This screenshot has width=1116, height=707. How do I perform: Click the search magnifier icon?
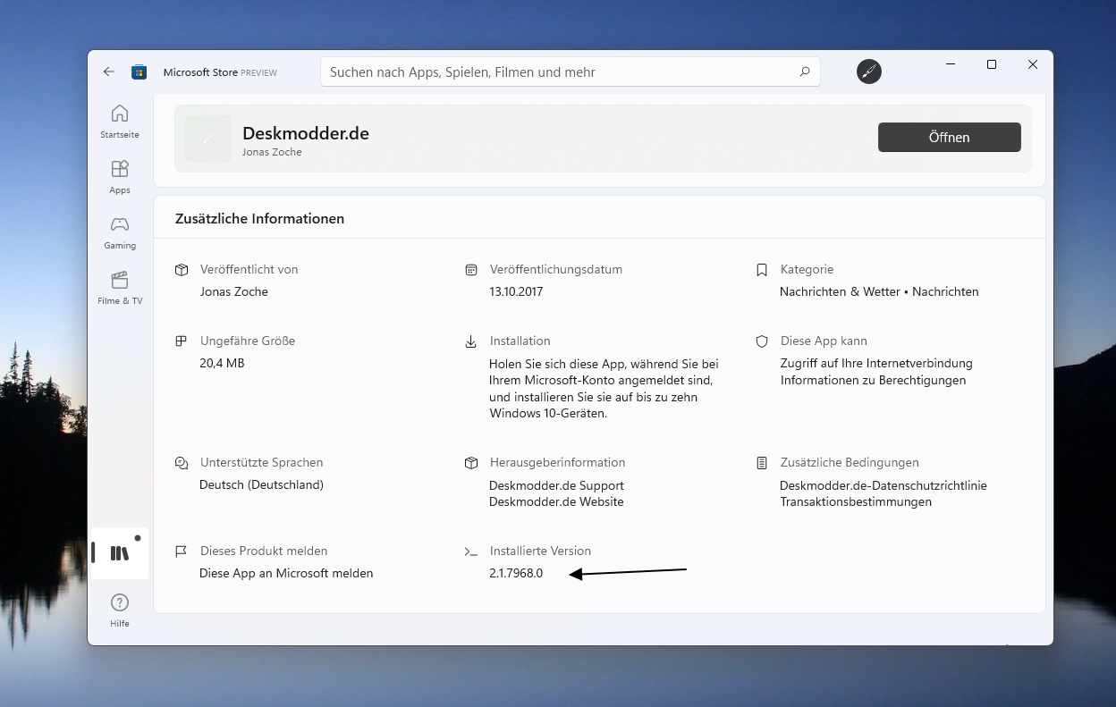tap(804, 72)
